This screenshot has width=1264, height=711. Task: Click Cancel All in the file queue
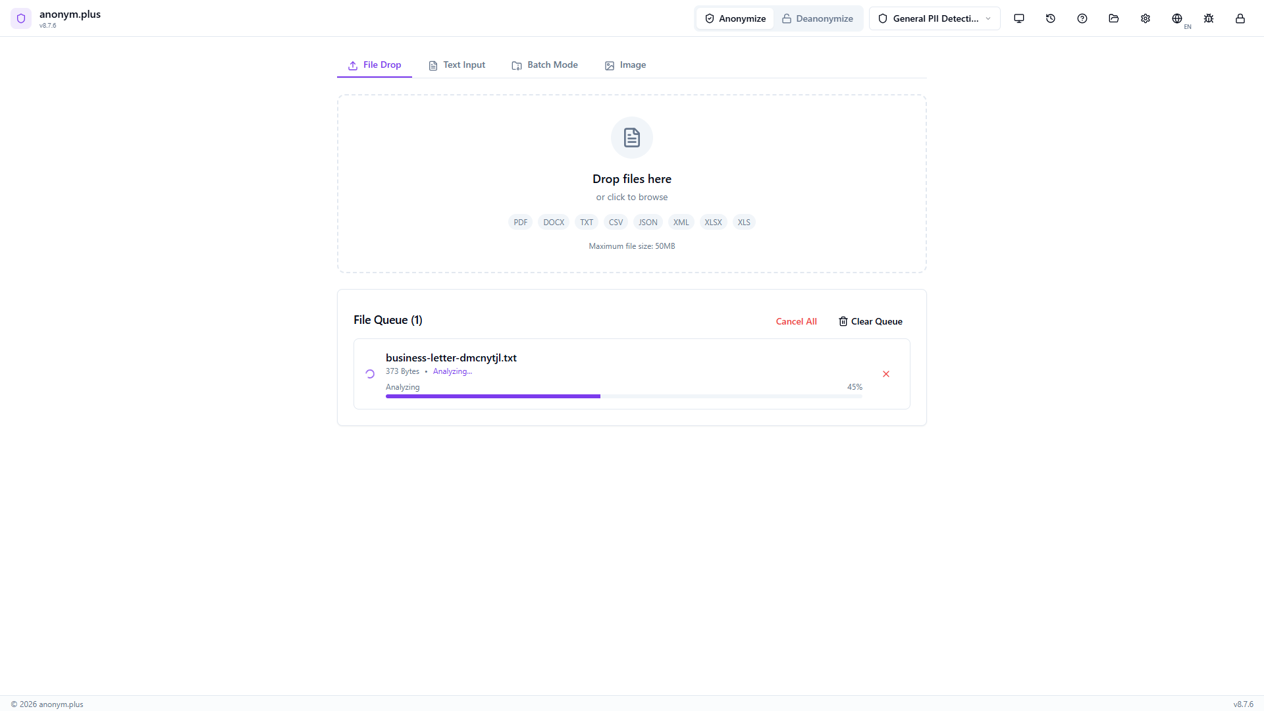pos(796,321)
